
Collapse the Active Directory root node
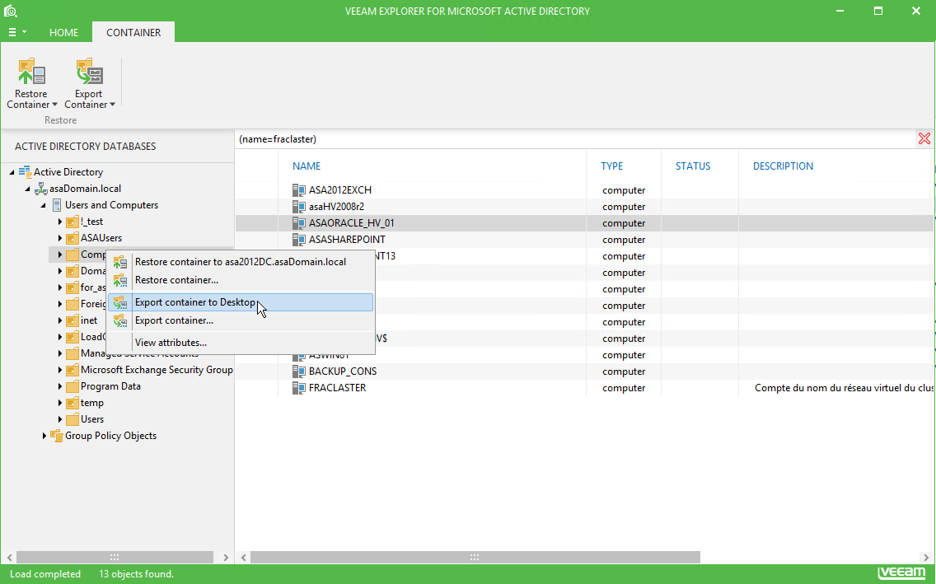(x=12, y=172)
